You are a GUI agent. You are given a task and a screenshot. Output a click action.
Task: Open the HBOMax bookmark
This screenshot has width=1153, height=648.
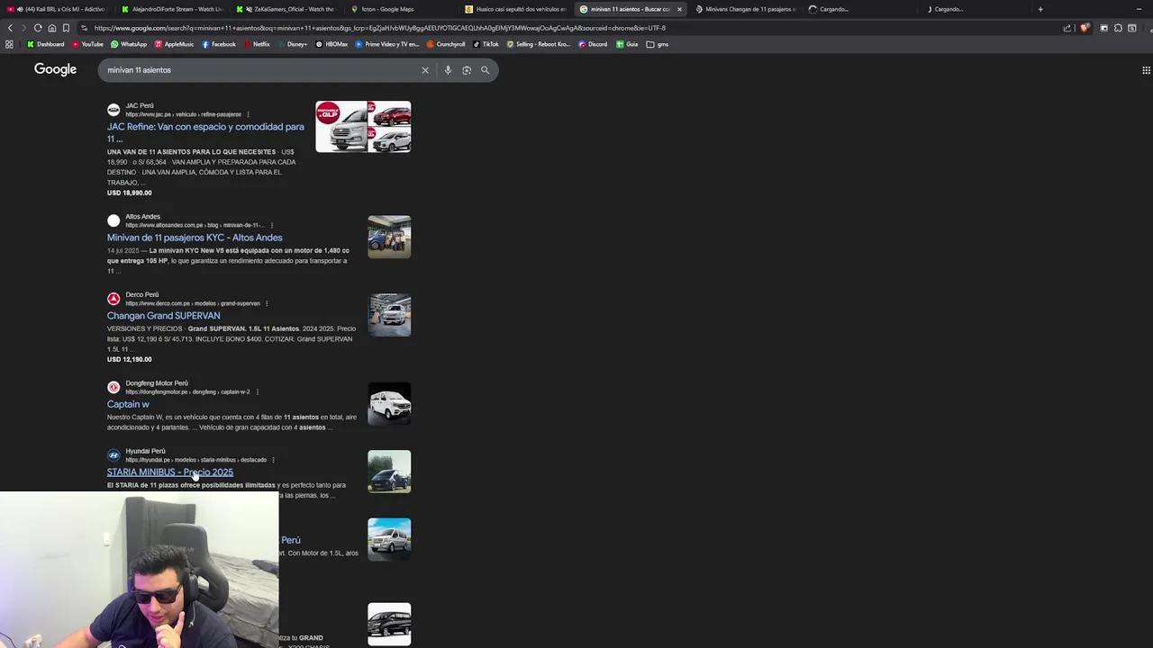tap(331, 44)
